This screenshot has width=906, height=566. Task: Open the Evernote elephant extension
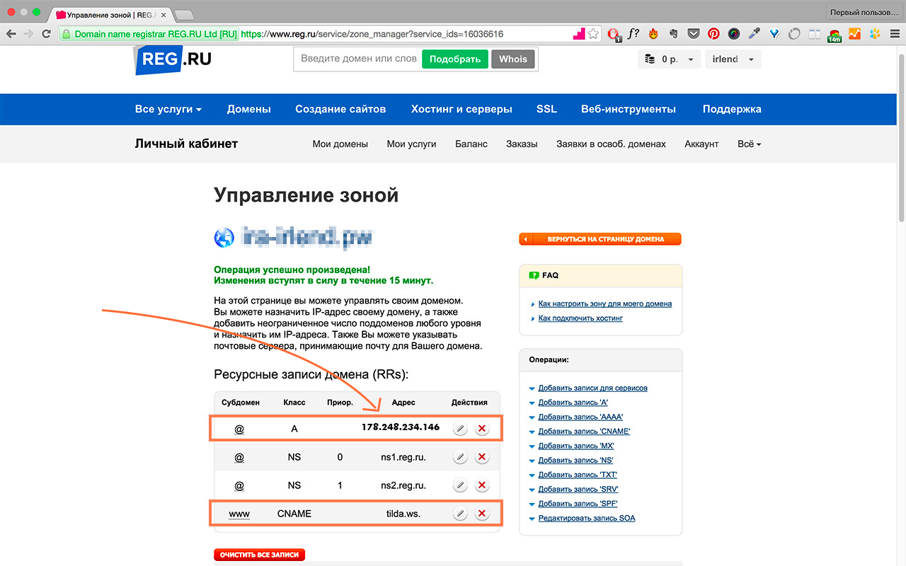674,33
